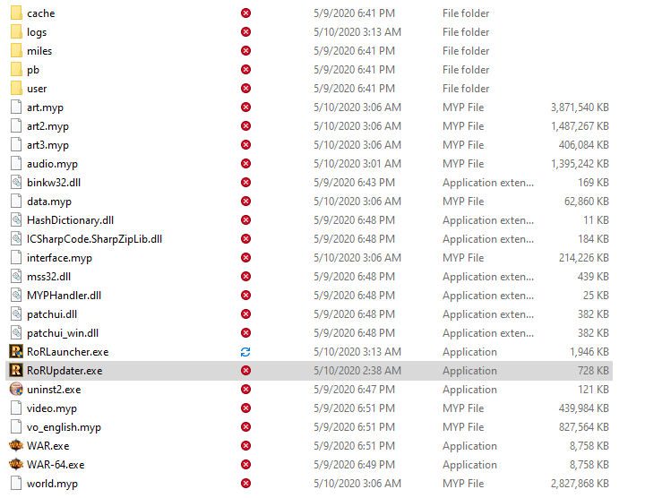Click the WAR-64.exe game icon

point(16,465)
